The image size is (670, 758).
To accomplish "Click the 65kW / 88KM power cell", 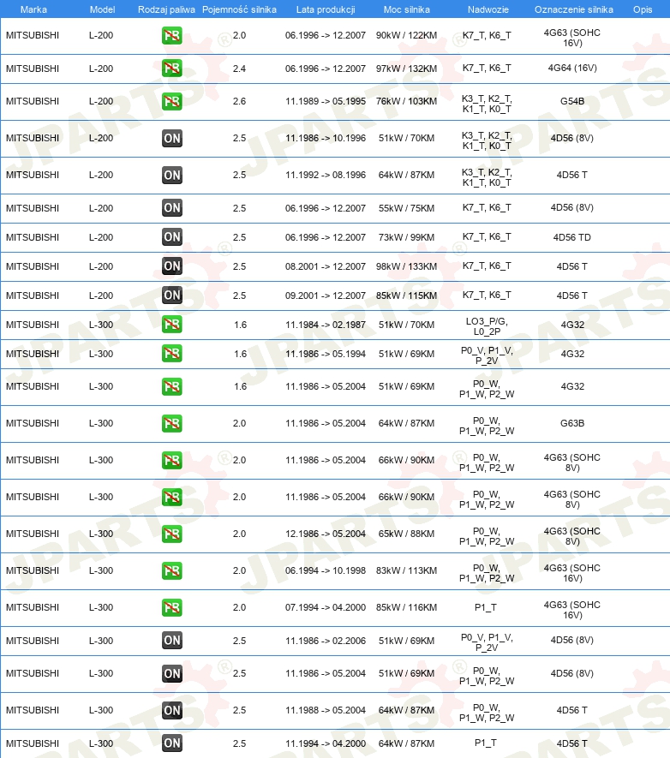I will [x=407, y=534].
